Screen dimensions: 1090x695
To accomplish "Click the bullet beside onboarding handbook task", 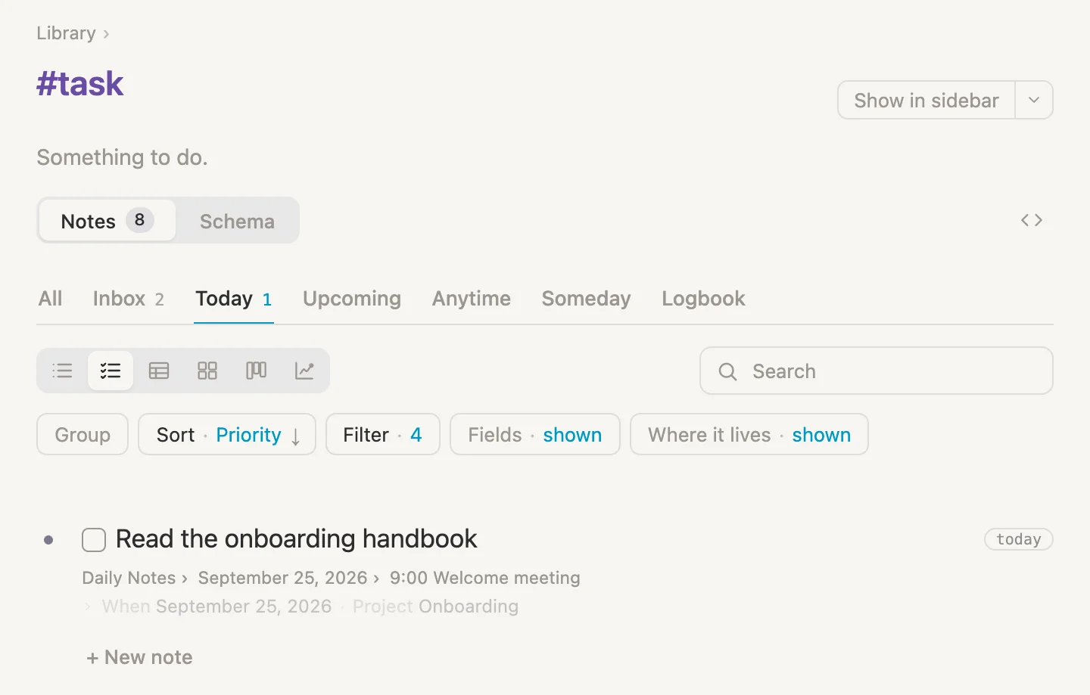I will tap(48, 540).
